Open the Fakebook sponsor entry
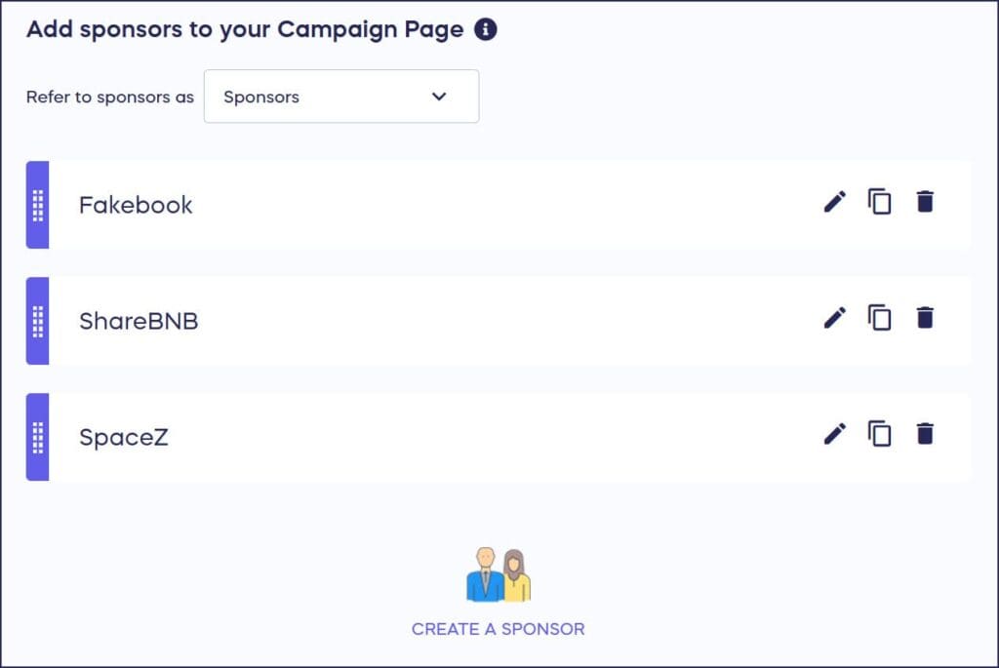Viewport: 999px width, 668px height. click(135, 204)
